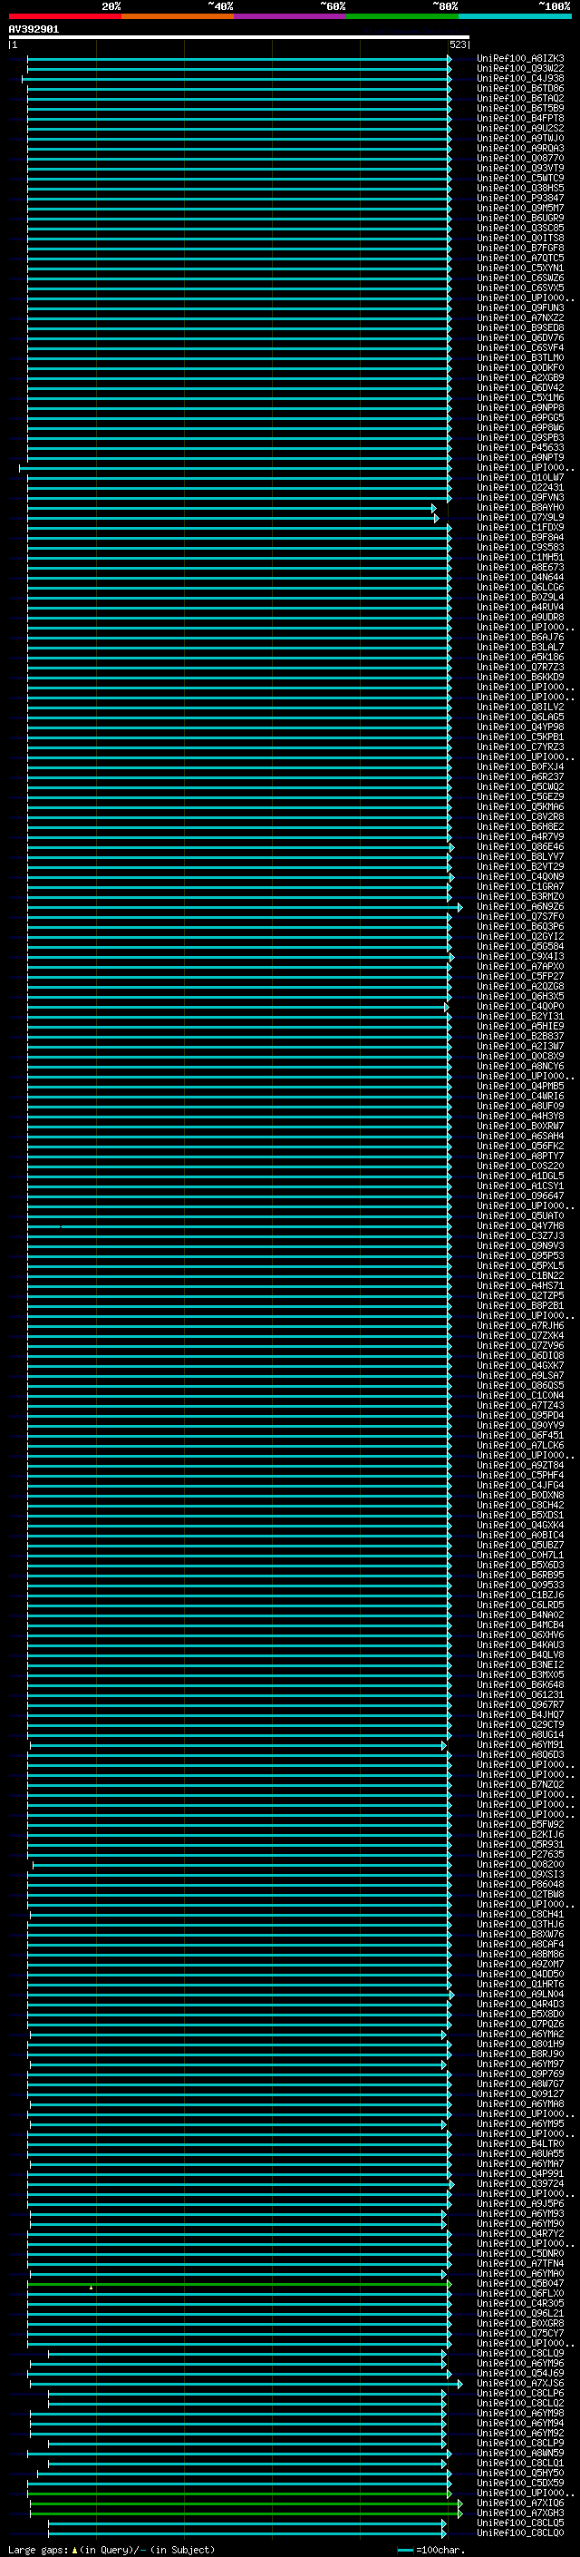Select hit label UniRef100_A1DGL5
This screenshot has height=2557, width=580.
point(520,1176)
